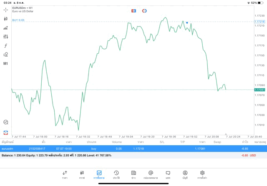267x186 pixels.
Task: Open the History (ประวัติ) tab
Action: click(116, 174)
